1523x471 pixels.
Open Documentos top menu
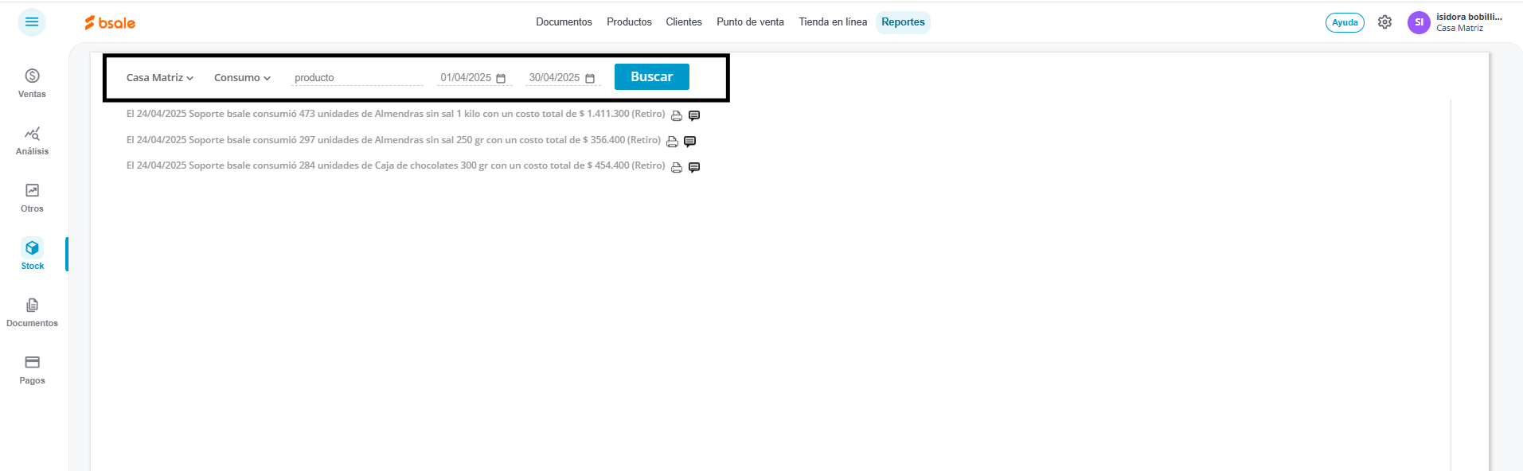pos(564,22)
